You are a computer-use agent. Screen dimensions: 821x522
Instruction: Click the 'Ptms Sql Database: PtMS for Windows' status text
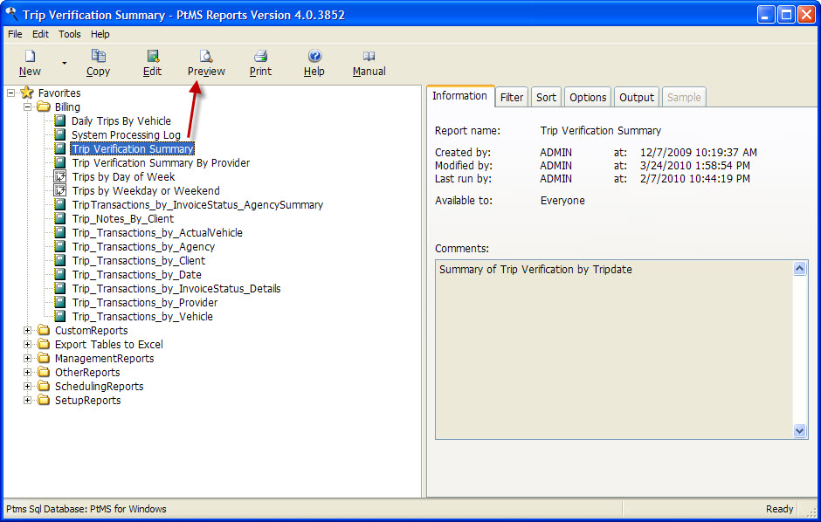[x=86, y=509]
